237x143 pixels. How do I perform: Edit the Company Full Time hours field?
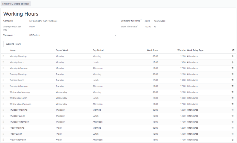147,21
